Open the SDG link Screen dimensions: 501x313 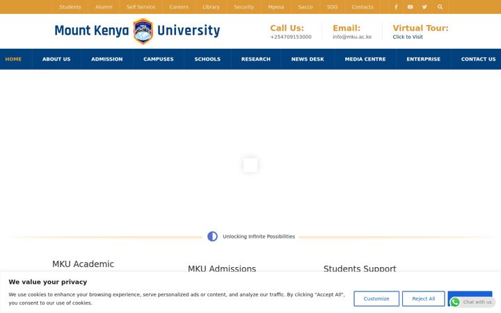333,7
